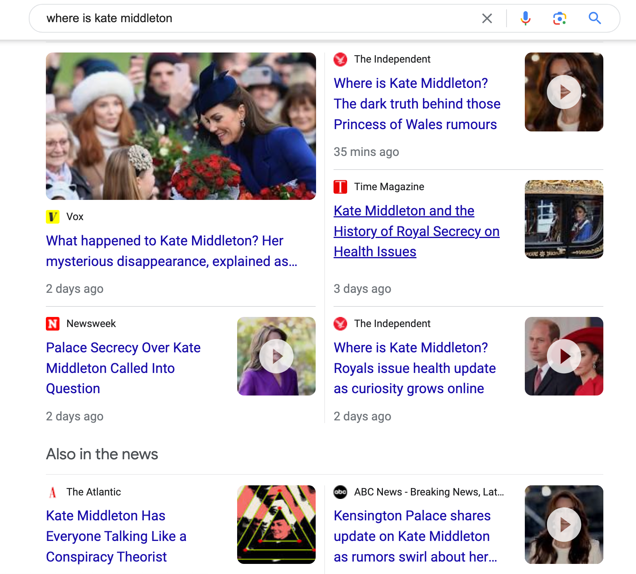Play the Royals health update video thumbnail
This screenshot has height=574, width=636.
point(564,356)
